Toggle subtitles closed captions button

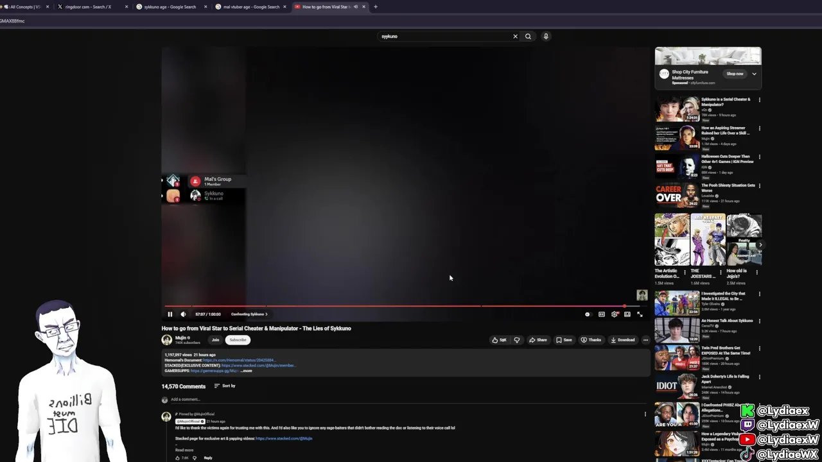(x=602, y=314)
